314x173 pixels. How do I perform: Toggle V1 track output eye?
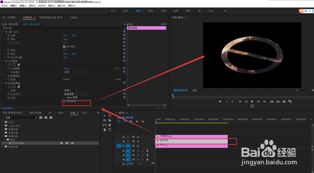138,146
